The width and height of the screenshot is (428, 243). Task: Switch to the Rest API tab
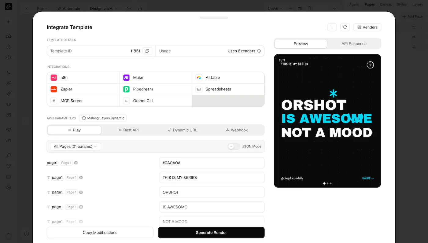[x=129, y=130]
